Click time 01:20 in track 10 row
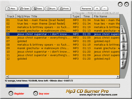 87,52
